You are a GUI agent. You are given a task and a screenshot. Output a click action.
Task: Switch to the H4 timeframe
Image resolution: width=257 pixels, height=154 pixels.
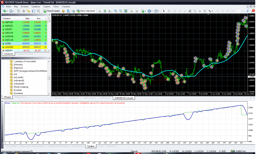pos(243,11)
